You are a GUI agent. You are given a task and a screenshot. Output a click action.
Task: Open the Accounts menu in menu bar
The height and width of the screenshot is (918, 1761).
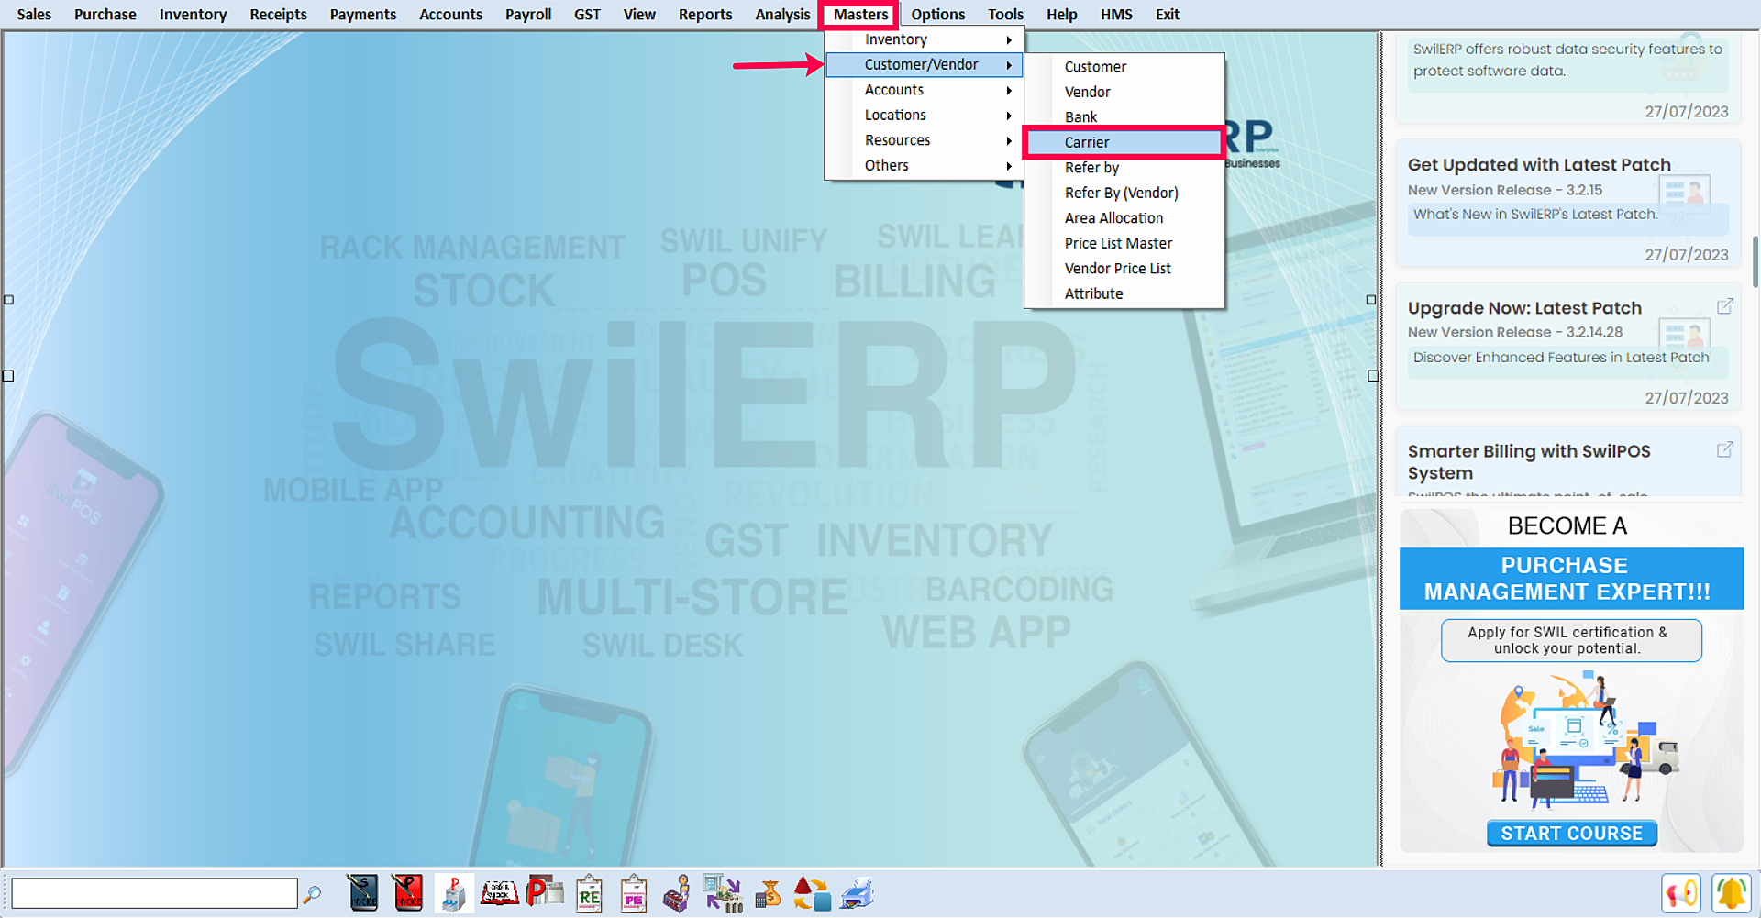[x=450, y=15]
